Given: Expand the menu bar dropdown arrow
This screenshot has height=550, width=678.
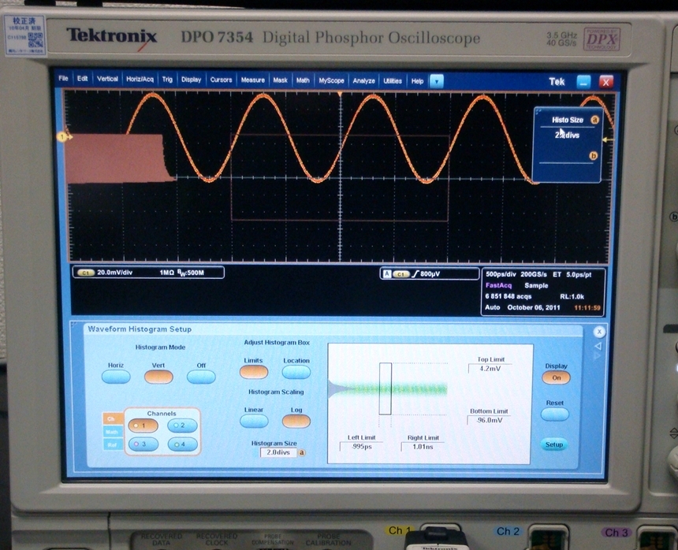Looking at the screenshot, I should (x=437, y=81).
